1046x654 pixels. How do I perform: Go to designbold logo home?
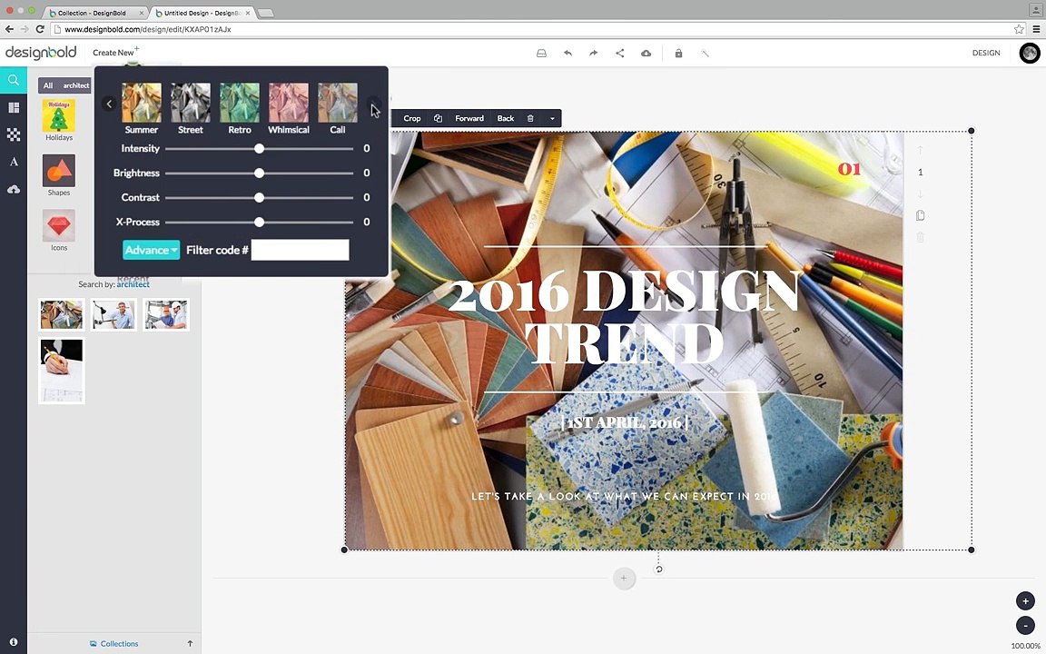coord(41,52)
